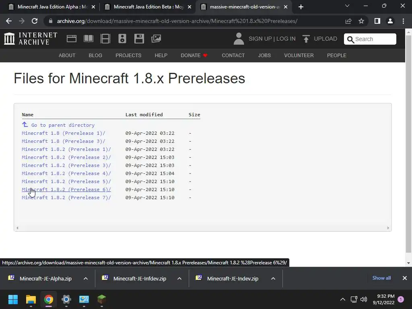Open the VOLUNTEER menu item
Image resolution: width=412 pixels, height=309 pixels.
pos(299,56)
